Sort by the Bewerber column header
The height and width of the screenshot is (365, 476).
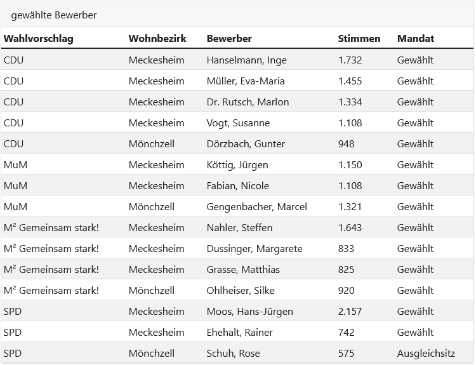click(229, 39)
